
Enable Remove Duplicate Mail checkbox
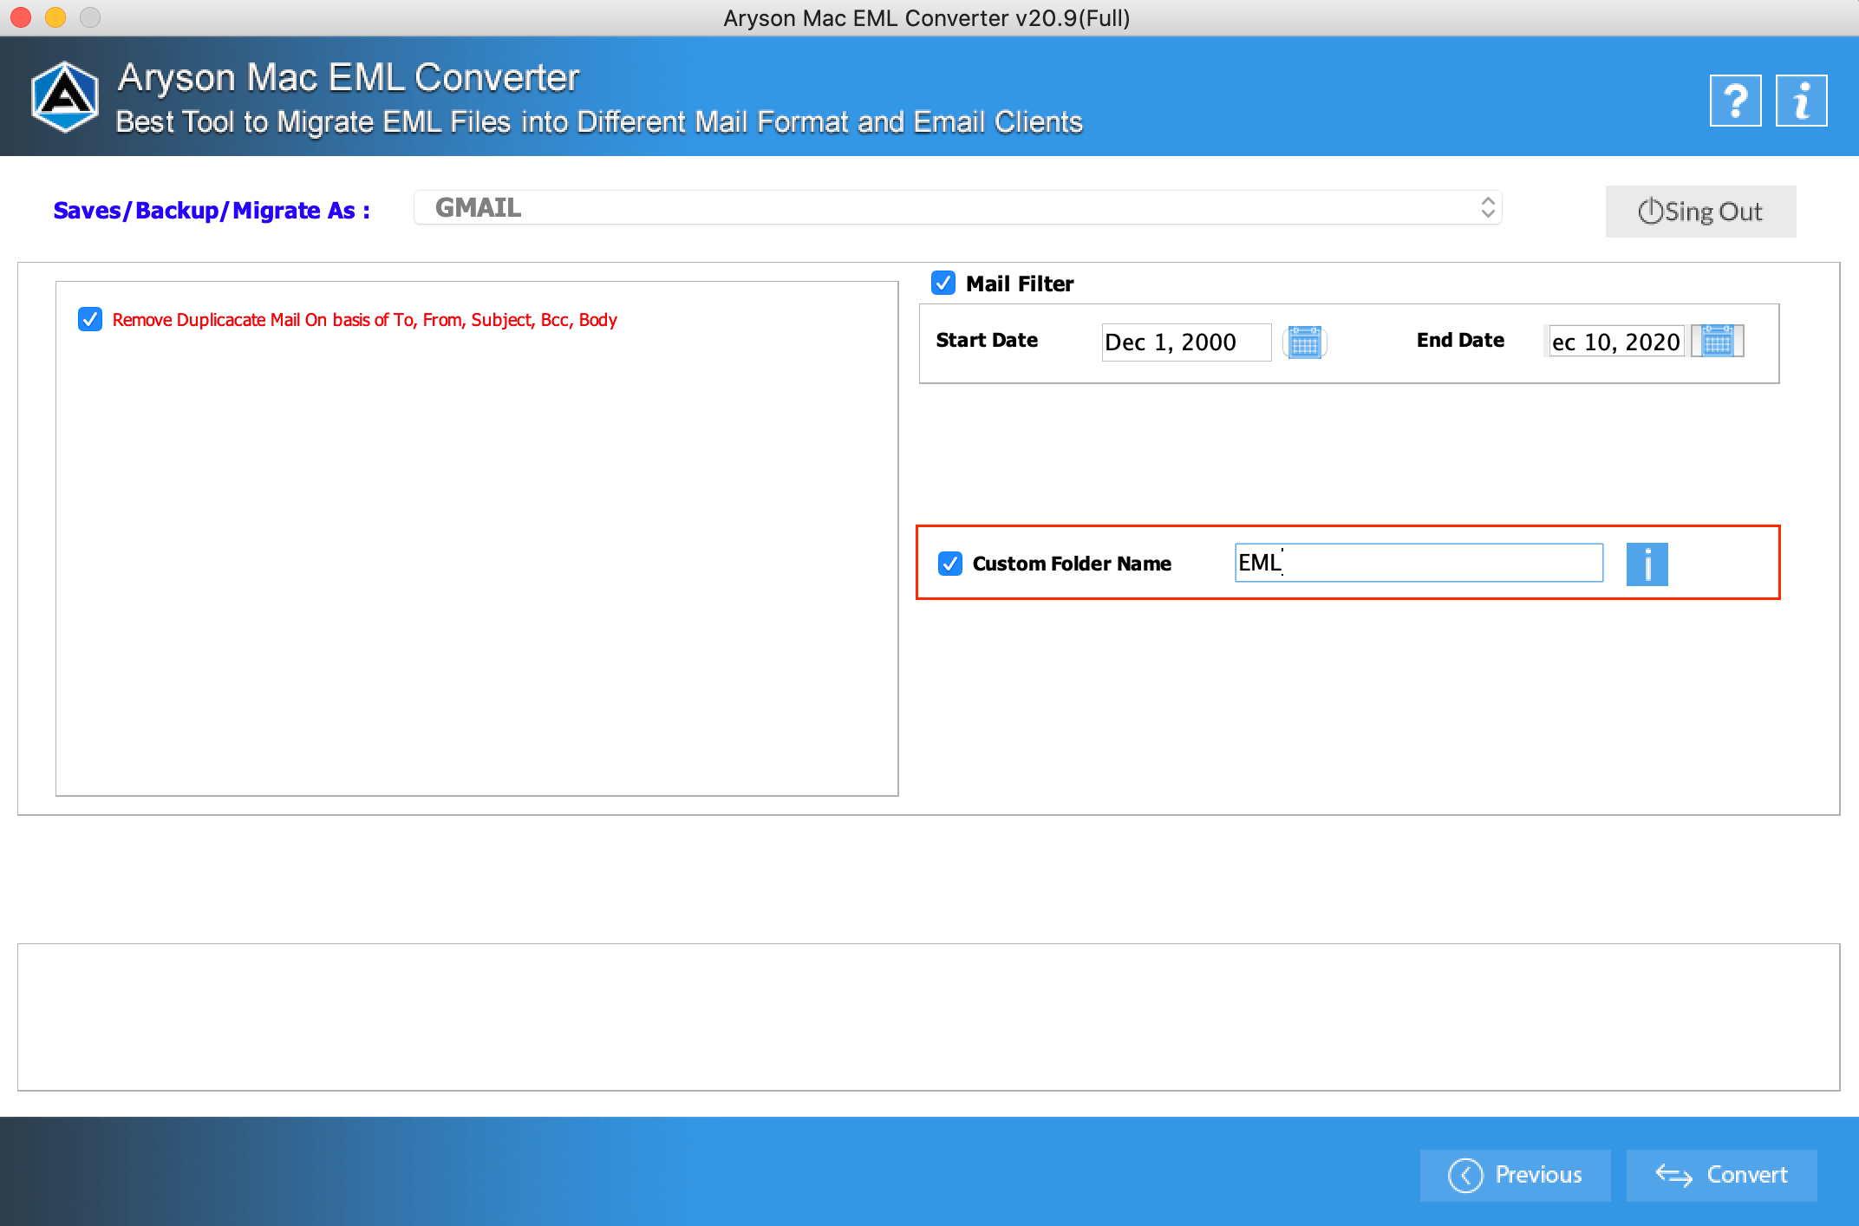(x=89, y=319)
